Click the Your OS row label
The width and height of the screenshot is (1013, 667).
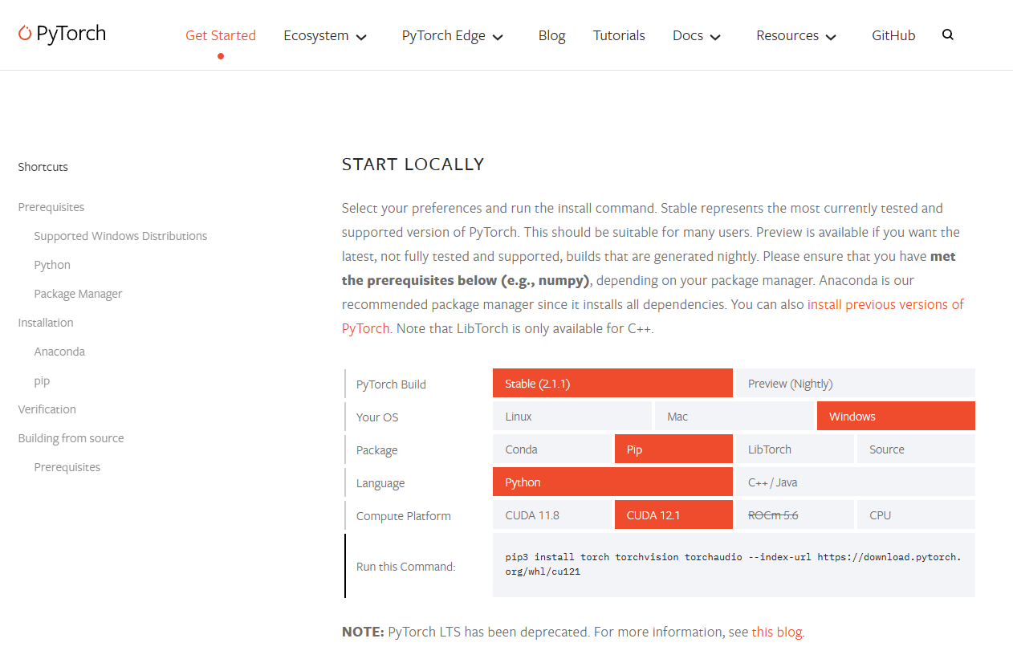(x=377, y=417)
